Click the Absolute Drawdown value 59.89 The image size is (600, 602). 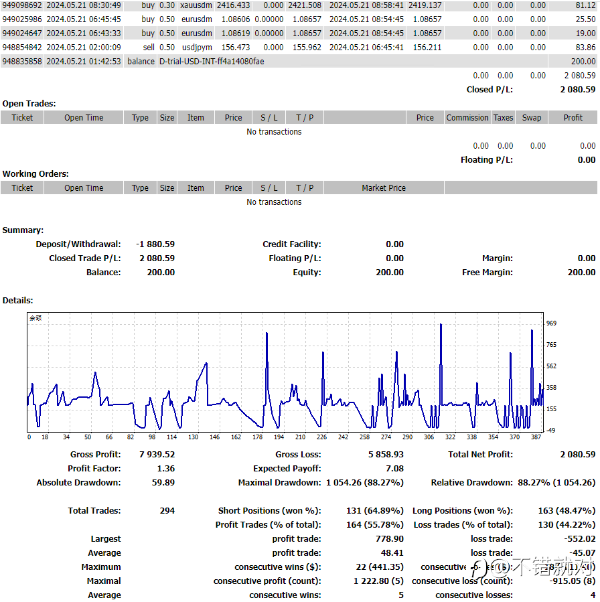(163, 482)
